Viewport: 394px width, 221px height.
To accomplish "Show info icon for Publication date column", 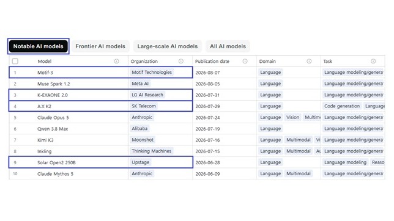I will [245, 61].
